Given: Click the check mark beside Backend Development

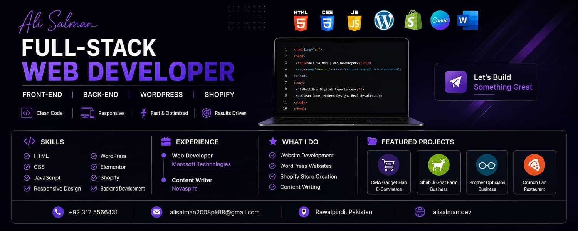Looking at the screenshot, I should click(x=94, y=188).
